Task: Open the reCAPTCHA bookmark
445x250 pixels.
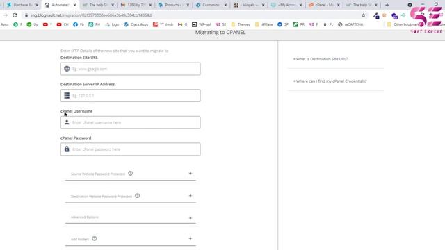Action: [350, 25]
